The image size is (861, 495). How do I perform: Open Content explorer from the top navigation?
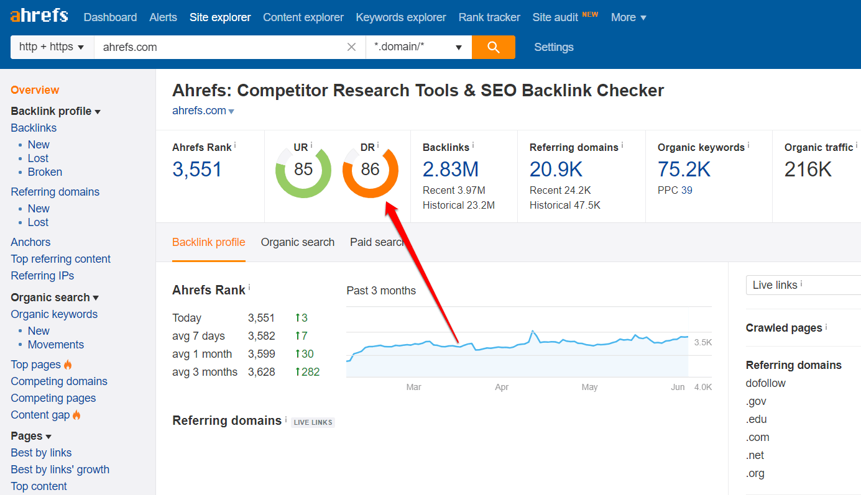(x=303, y=17)
